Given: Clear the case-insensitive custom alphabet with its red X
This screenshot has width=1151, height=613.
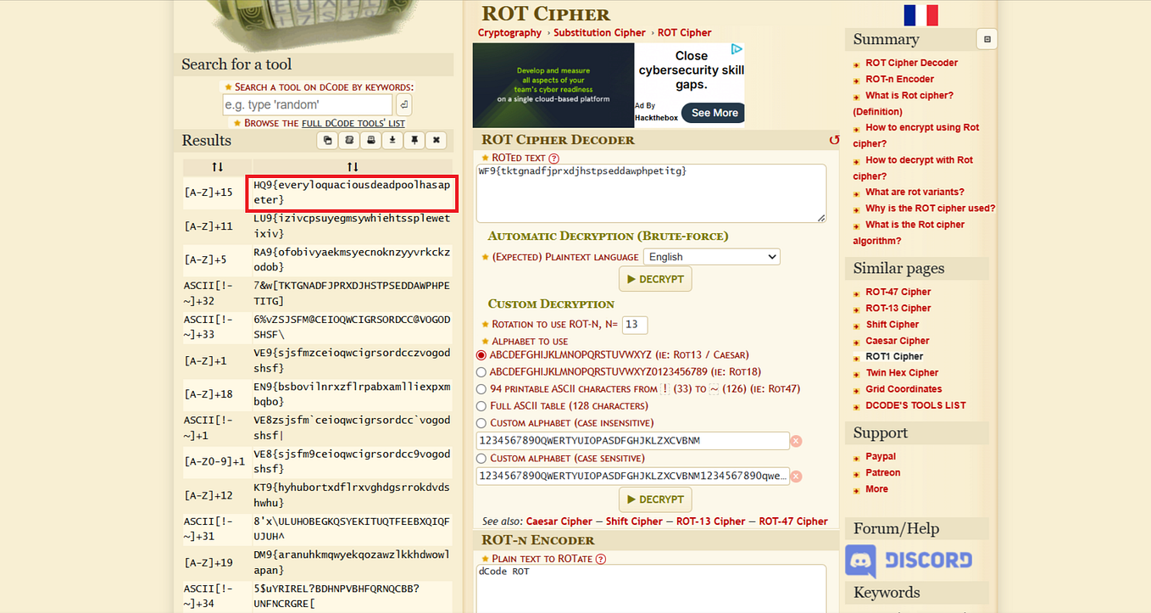Looking at the screenshot, I should [795, 441].
